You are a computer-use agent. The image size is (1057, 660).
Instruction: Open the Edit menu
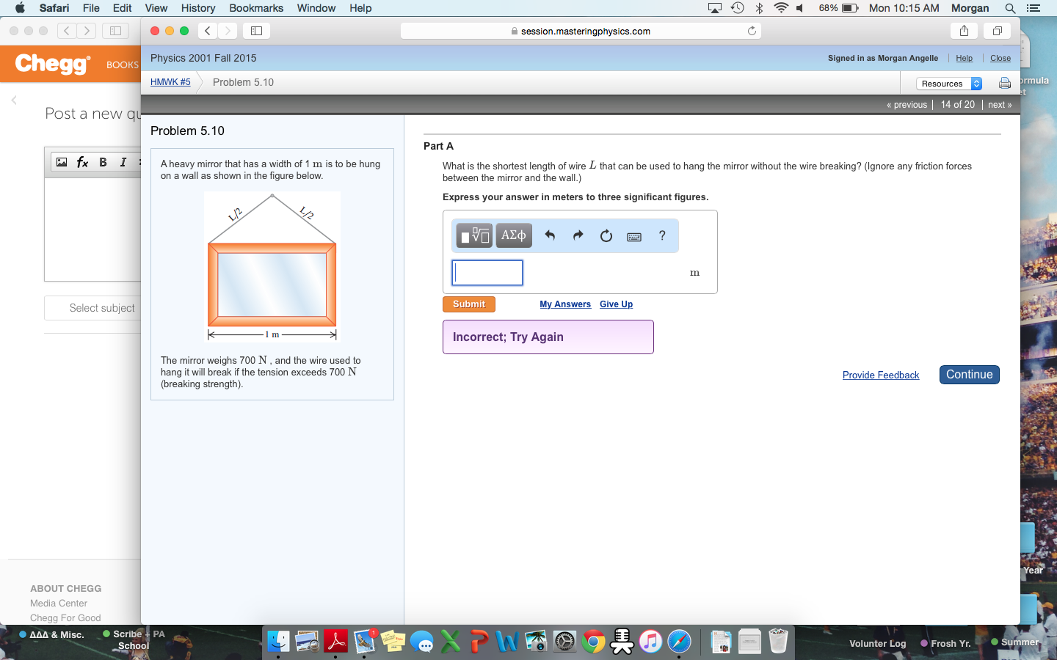122,8
